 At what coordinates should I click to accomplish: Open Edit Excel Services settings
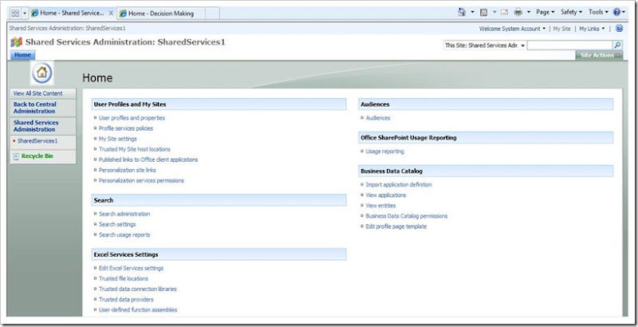(x=131, y=268)
